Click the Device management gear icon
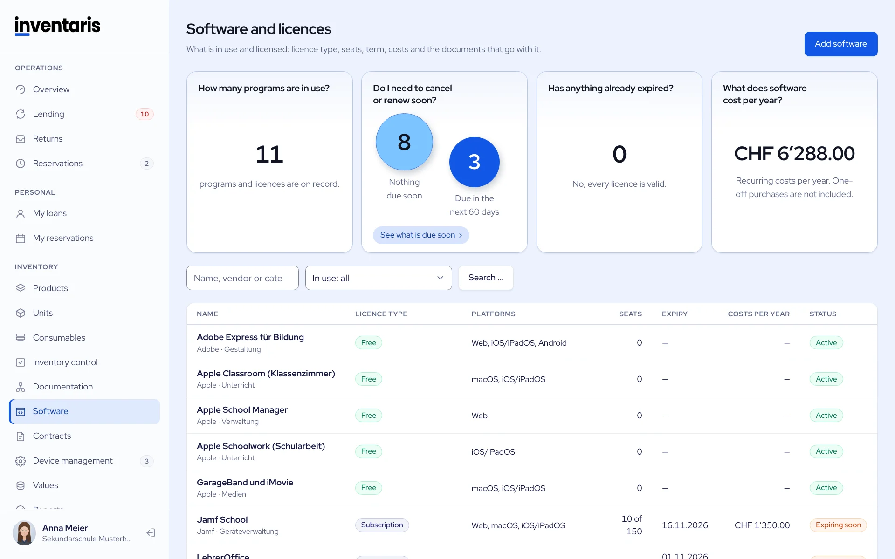 [x=21, y=461]
